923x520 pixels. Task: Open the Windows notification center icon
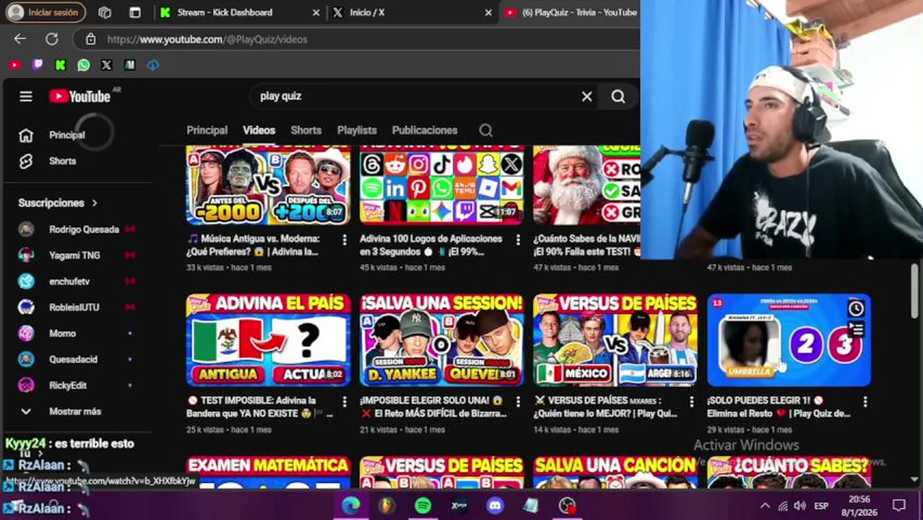[x=899, y=506]
